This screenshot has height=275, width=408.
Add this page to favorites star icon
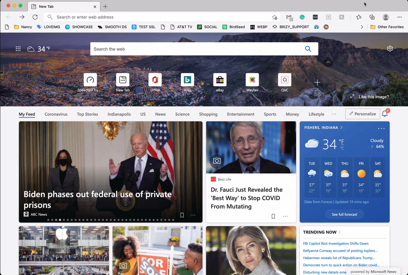click(x=274, y=17)
